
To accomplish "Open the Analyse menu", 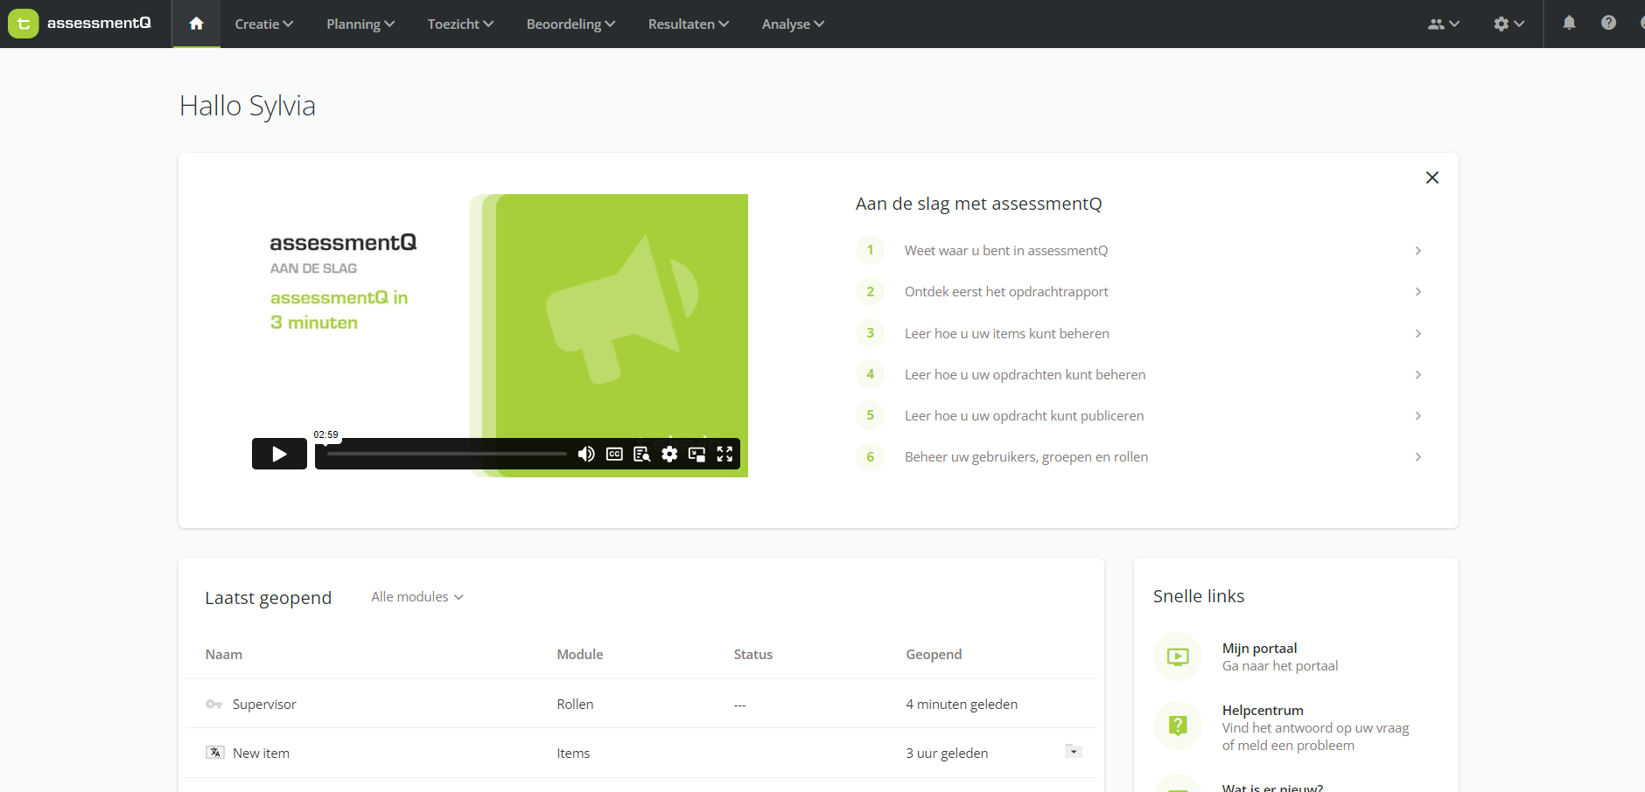I will (x=793, y=24).
